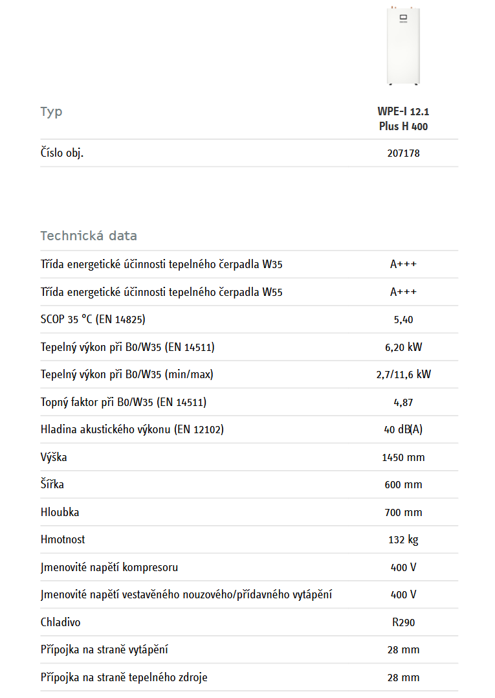Click the WPE-I 12.1 Plus H 400 model name
Screen dimensions: 495x698
tap(403, 118)
